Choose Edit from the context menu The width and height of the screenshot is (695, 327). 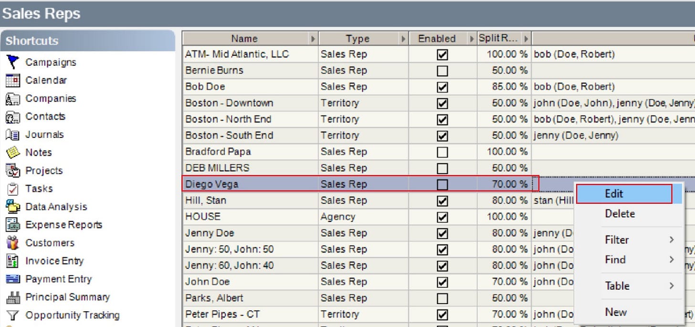(x=624, y=194)
